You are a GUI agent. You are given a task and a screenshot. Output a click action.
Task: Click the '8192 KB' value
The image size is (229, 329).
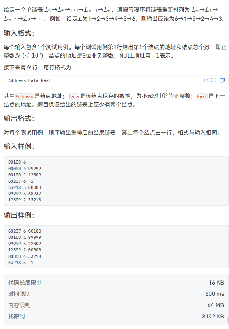pyautogui.click(x=213, y=317)
